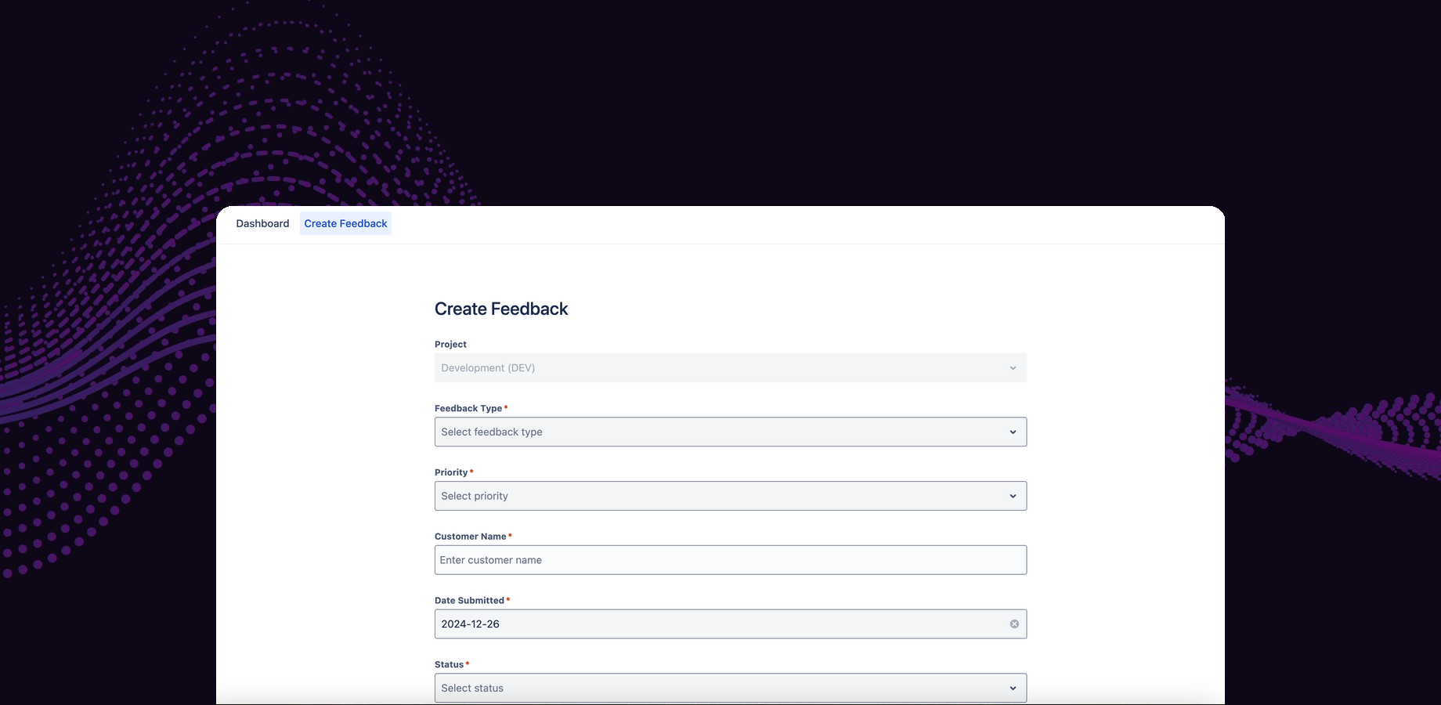Image resolution: width=1441 pixels, height=705 pixels.
Task: Click the "Date Submitted" field label
Action: [x=469, y=601]
